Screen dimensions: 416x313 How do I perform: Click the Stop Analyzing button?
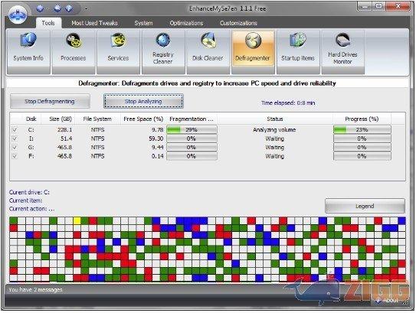pyautogui.click(x=143, y=101)
